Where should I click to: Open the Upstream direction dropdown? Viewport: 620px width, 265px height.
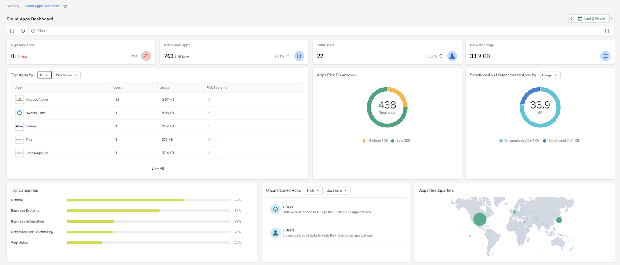338,190
